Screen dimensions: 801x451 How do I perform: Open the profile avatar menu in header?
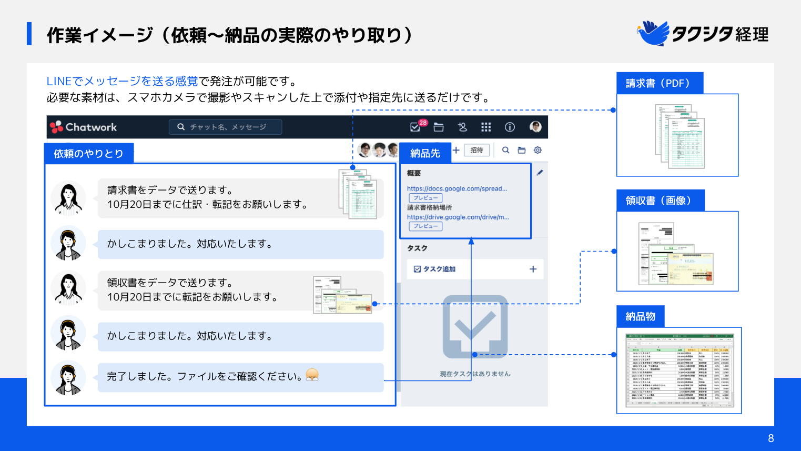[x=535, y=127]
